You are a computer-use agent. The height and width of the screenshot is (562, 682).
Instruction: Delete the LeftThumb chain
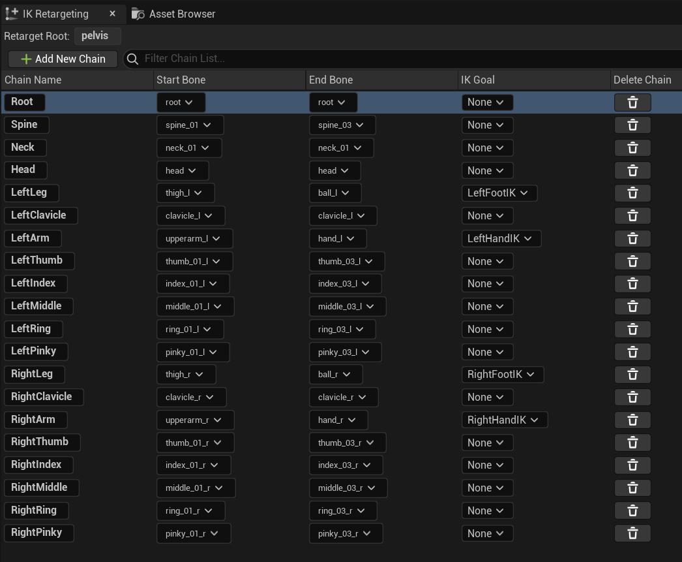pyautogui.click(x=632, y=261)
